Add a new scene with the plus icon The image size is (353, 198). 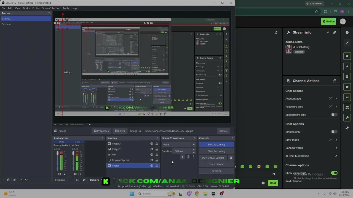pyautogui.click(x=3, y=180)
